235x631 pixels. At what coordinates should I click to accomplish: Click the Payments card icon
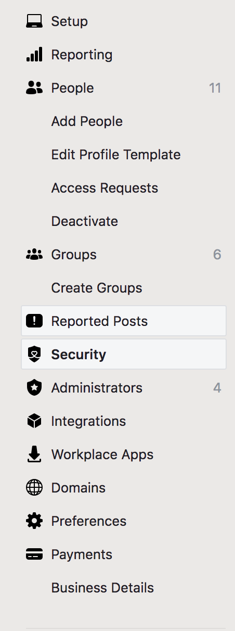[34, 554]
